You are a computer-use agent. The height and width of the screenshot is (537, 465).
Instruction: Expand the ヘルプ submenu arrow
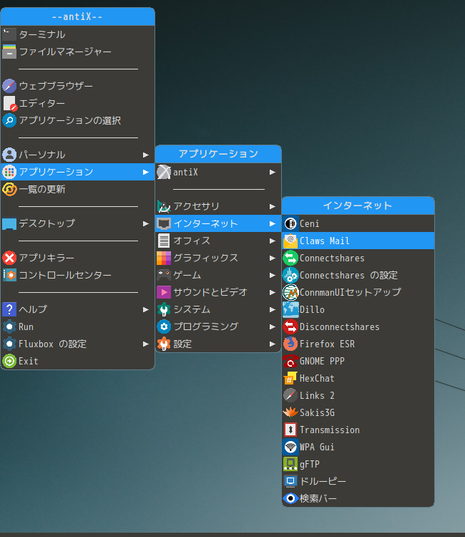point(146,309)
